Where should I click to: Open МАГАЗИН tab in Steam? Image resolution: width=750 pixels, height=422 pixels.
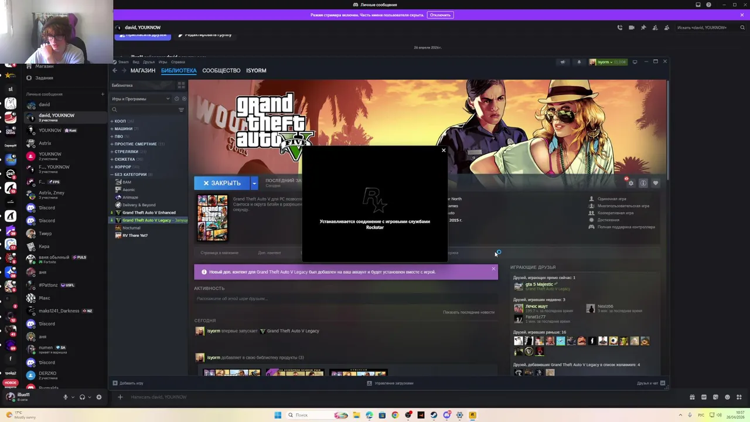[x=143, y=70]
